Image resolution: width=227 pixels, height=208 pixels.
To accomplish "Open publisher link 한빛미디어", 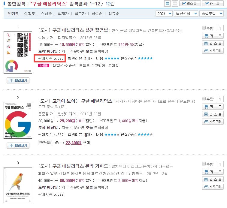I will pos(67,114).
